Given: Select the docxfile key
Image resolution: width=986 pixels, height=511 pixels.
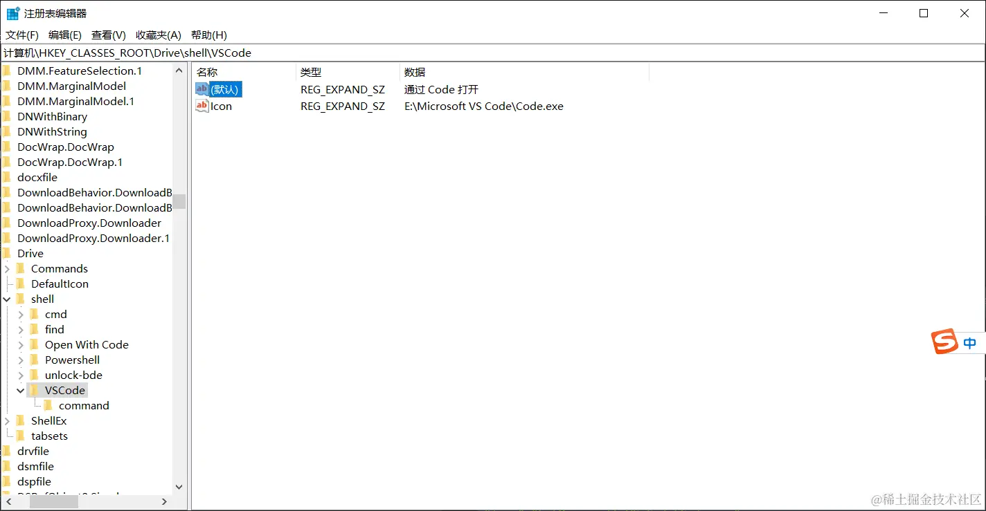Looking at the screenshot, I should (x=37, y=178).
